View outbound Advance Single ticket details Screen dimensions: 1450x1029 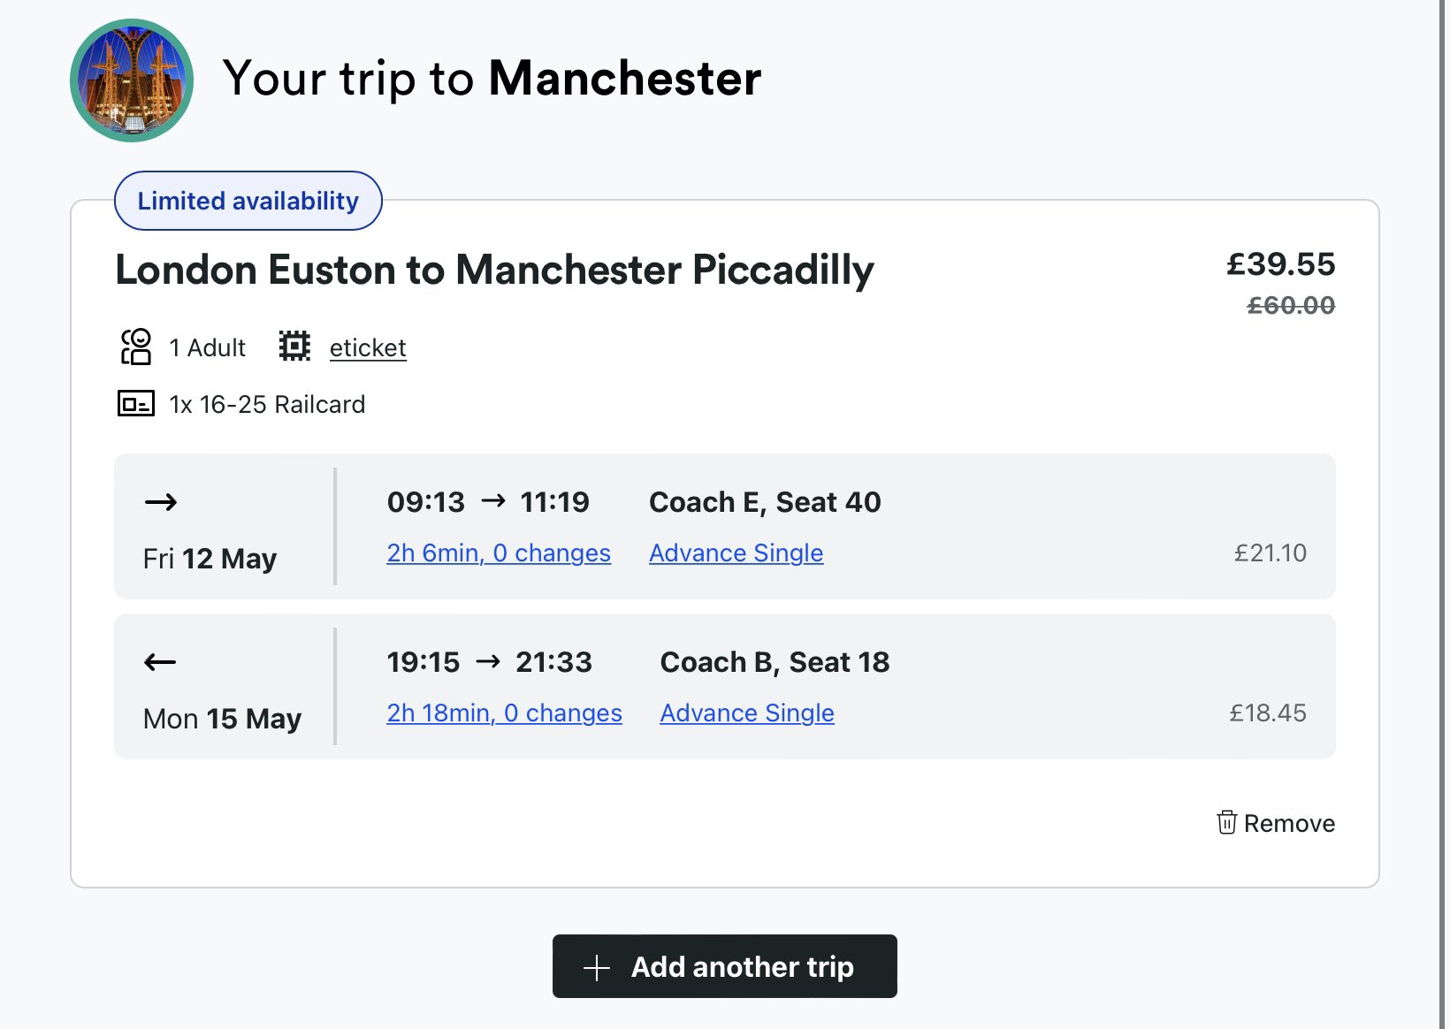[736, 553]
